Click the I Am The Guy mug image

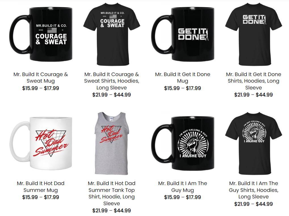click(183, 143)
